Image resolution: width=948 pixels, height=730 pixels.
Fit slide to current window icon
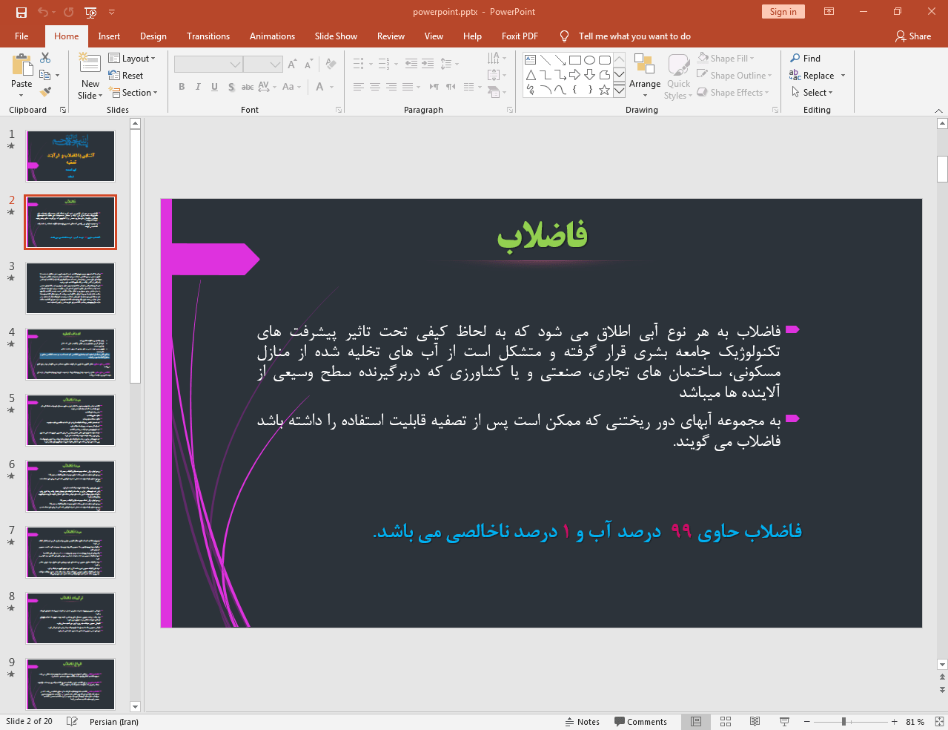click(x=939, y=721)
